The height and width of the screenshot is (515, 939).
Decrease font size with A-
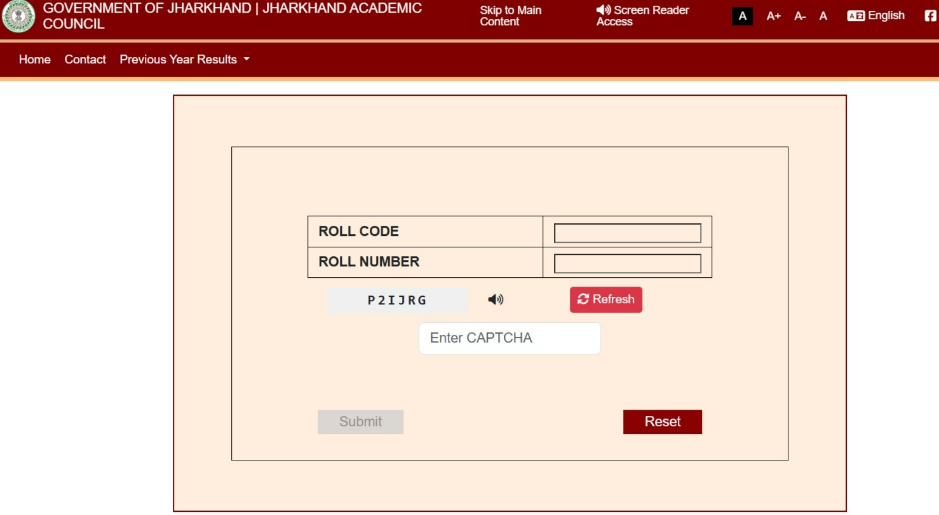click(800, 16)
